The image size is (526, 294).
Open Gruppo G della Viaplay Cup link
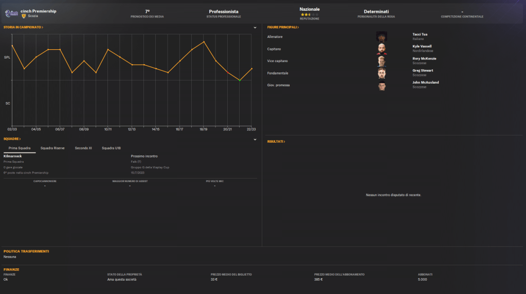point(150,167)
